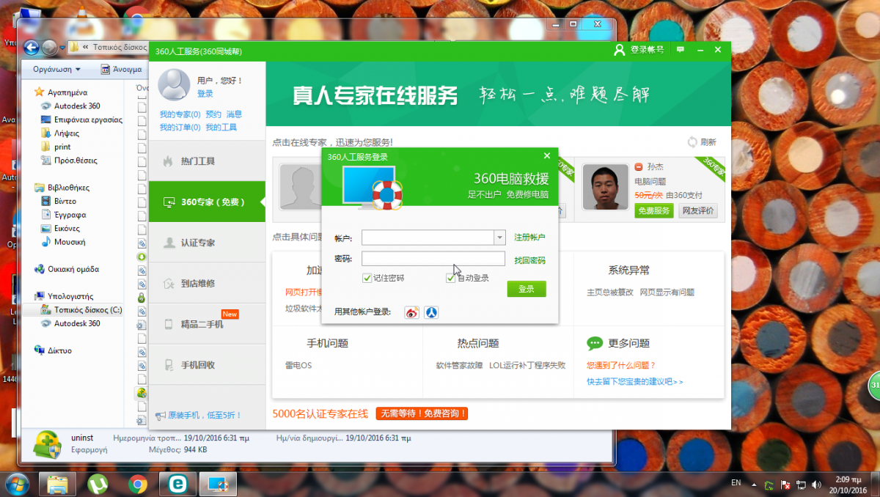Click the 帐户 account input field

point(428,238)
